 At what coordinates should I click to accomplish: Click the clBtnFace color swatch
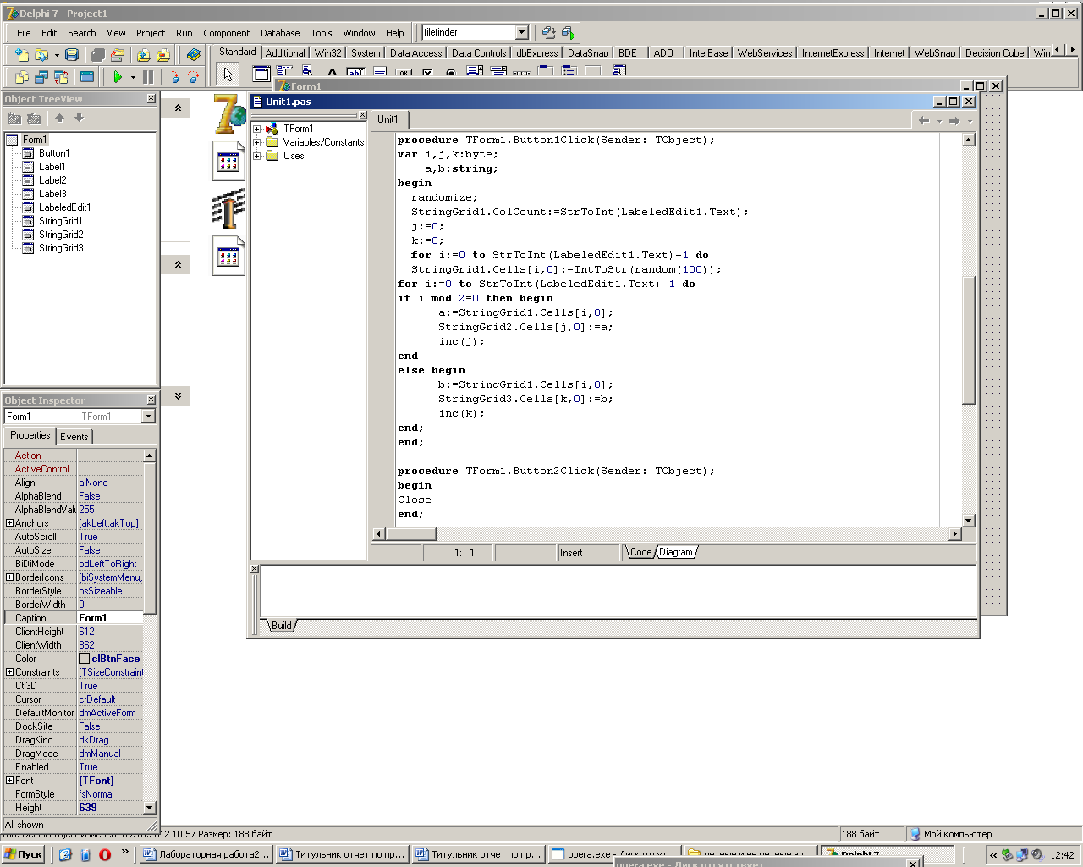(84, 659)
